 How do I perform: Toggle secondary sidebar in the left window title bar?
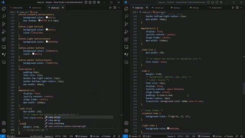coord(95,2)
